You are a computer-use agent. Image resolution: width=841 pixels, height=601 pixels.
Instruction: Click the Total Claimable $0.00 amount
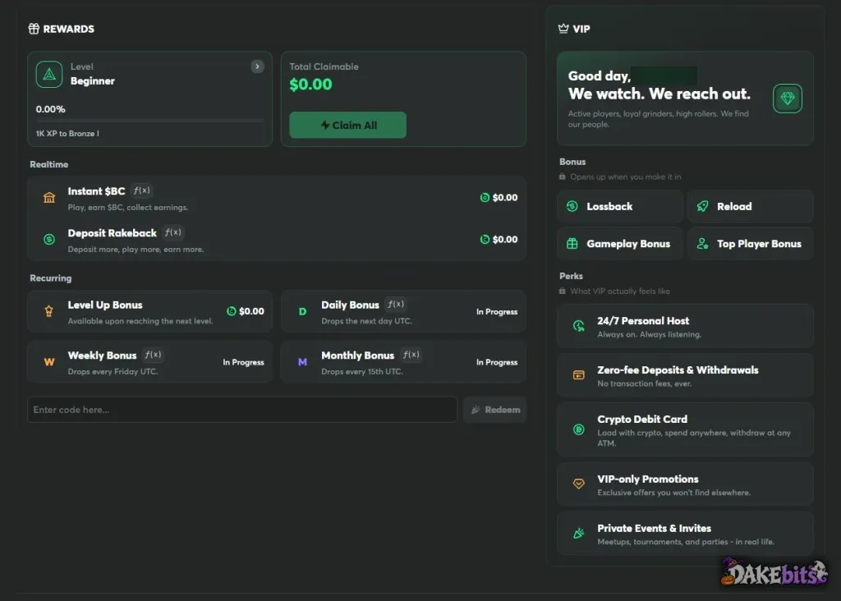(x=310, y=85)
